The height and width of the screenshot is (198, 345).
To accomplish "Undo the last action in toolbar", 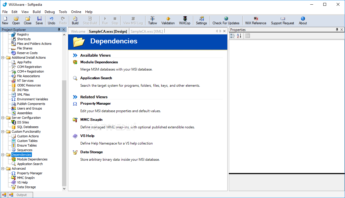I will click(52, 21).
